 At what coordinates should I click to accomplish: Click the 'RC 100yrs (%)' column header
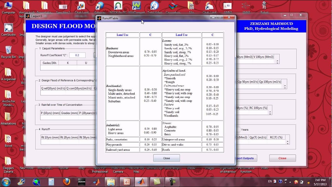pos(258,108)
